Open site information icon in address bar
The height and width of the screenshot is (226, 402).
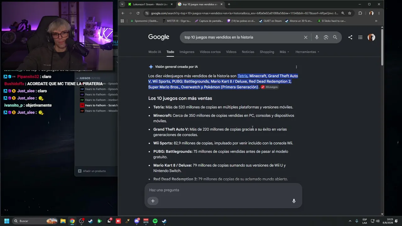147,13
